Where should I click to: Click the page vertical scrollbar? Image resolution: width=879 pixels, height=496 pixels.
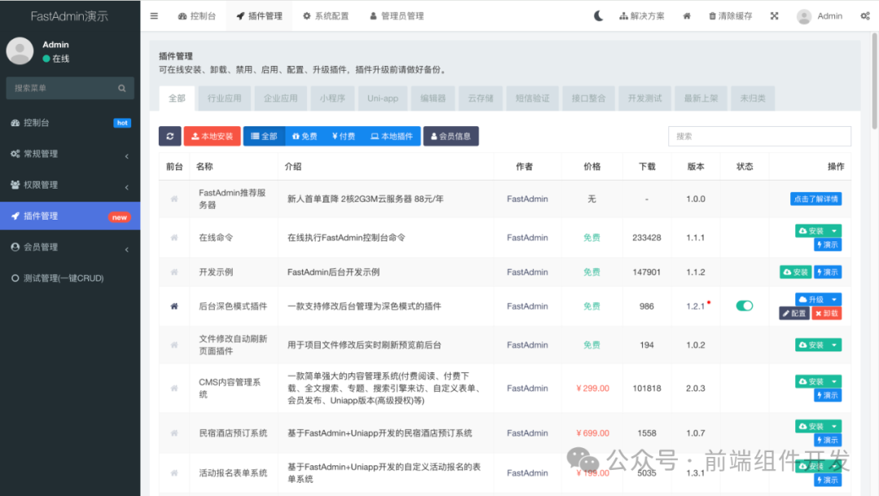coord(874,81)
